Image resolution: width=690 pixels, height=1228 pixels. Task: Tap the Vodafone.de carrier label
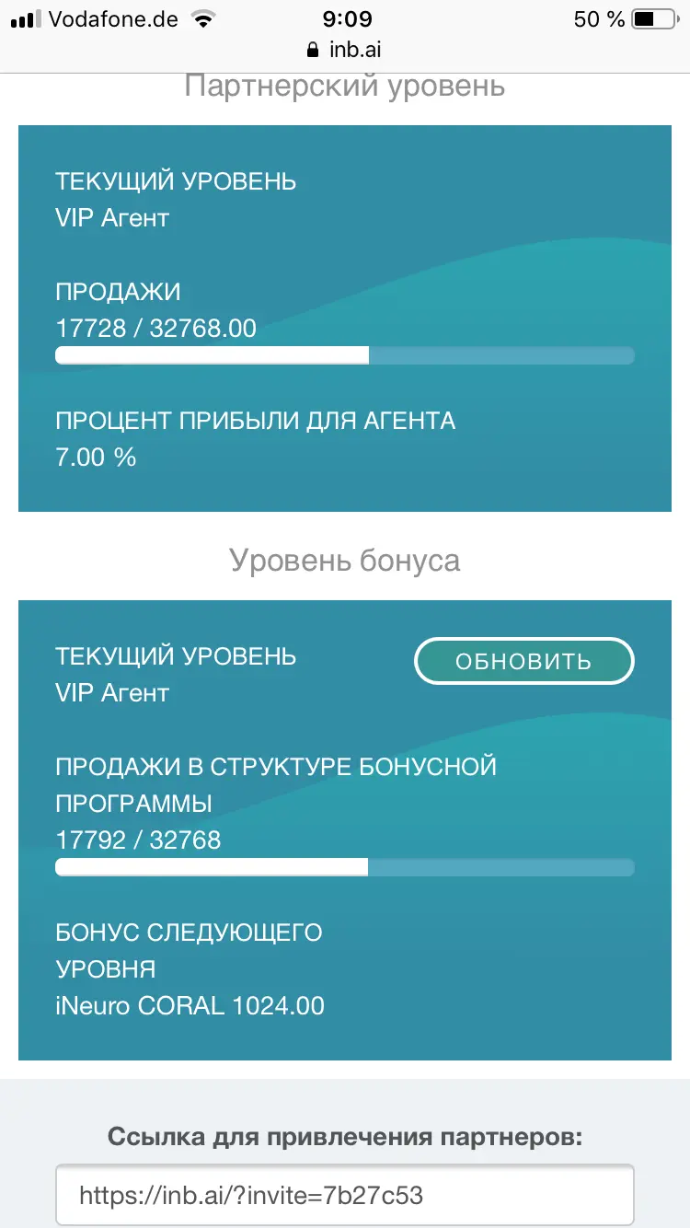(113, 18)
